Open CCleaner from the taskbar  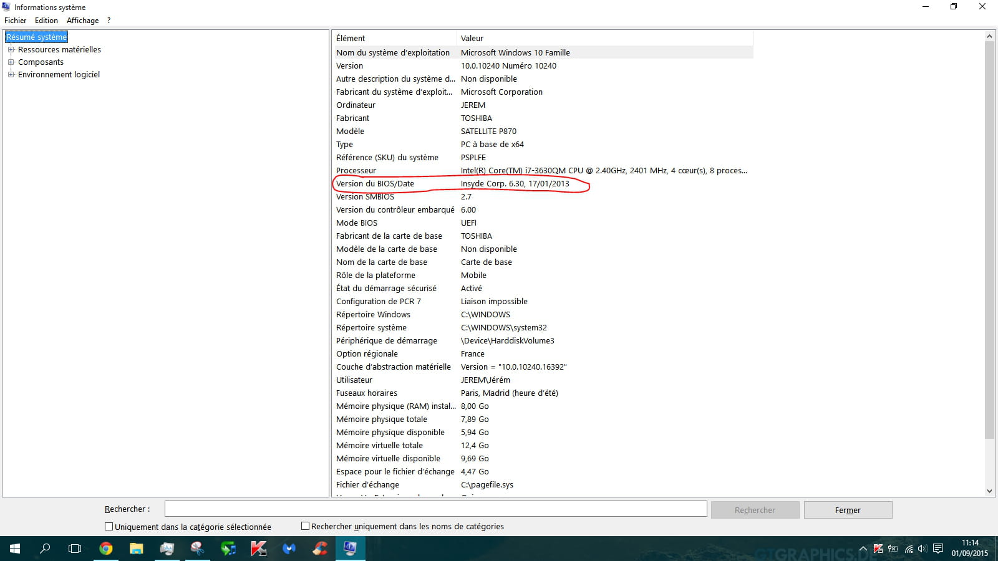point(320,549)
